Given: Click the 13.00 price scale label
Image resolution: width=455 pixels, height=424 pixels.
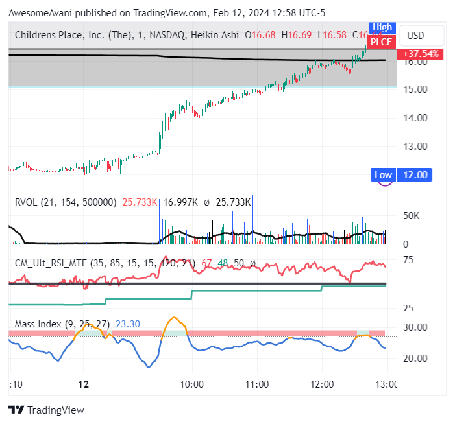Looking at the screenshot, I should [x=415, y=147].
